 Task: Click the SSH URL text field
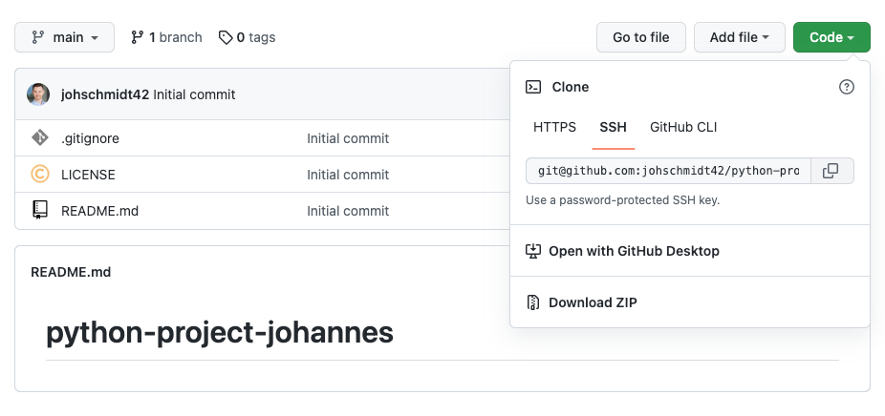coord(668,171)
